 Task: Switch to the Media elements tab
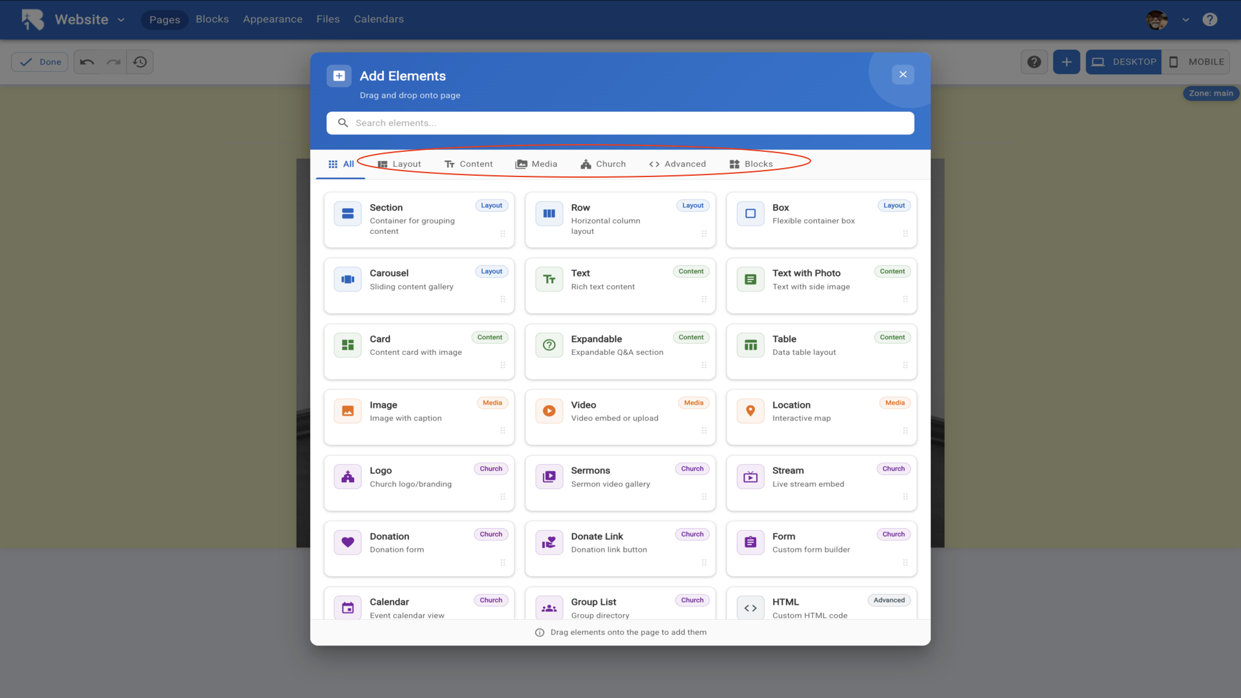pos(536,164)
